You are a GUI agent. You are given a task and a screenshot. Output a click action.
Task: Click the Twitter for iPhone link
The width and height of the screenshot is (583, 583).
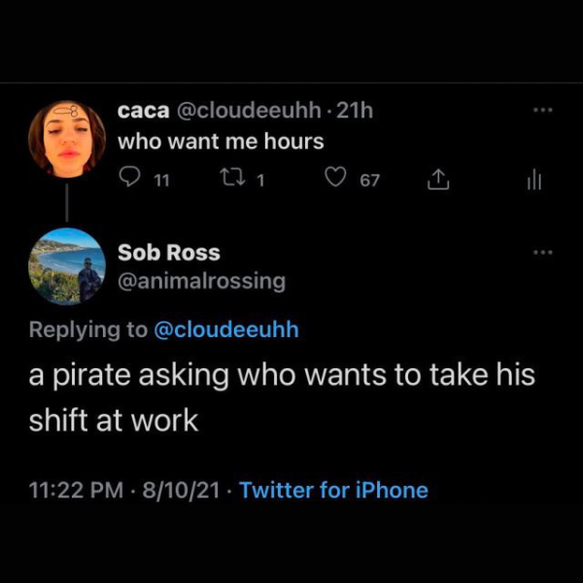pyautogui.click(x=333, y=490)
